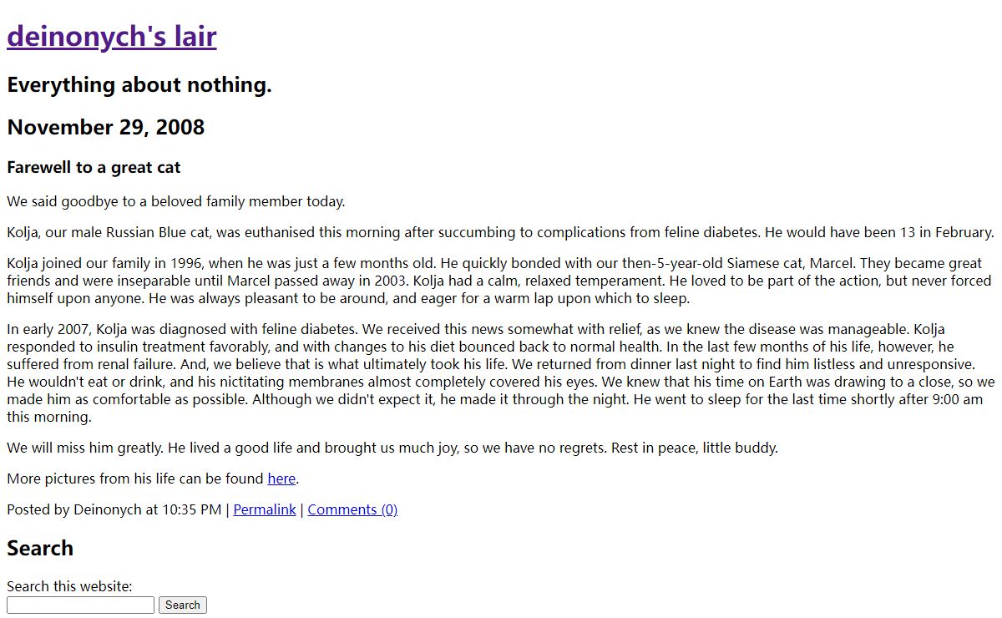
Task: Click the Search section heading
Action: pos(40,549)
